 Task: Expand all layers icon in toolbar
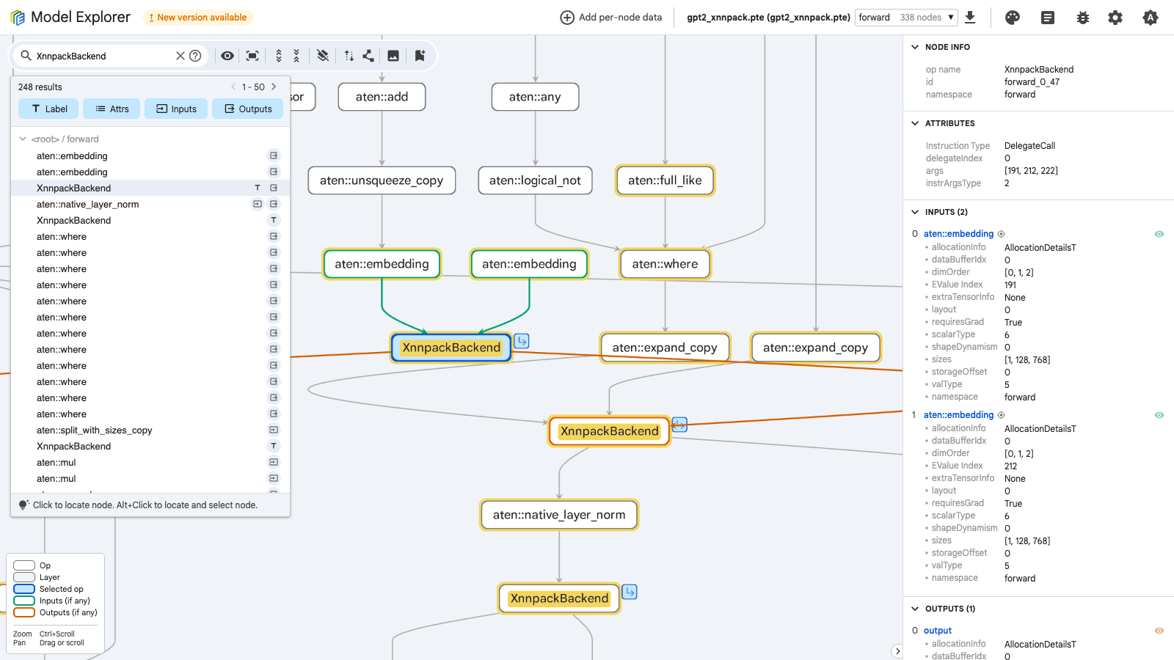pos(279,56)
